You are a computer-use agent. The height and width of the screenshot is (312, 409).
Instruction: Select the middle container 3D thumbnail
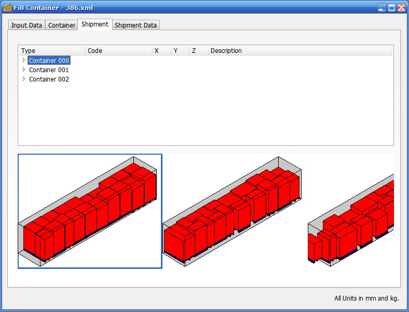[x=235, y=211]
